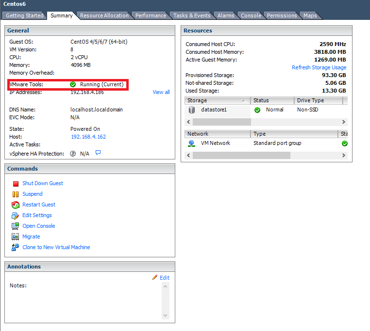The width and height of the screenshot is (370, 331).
Task: Click network table scroll right arrow
Action: [344, 155]
